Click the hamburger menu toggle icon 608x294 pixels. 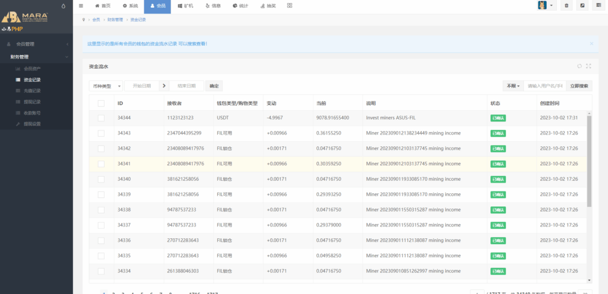click(81, 6)
